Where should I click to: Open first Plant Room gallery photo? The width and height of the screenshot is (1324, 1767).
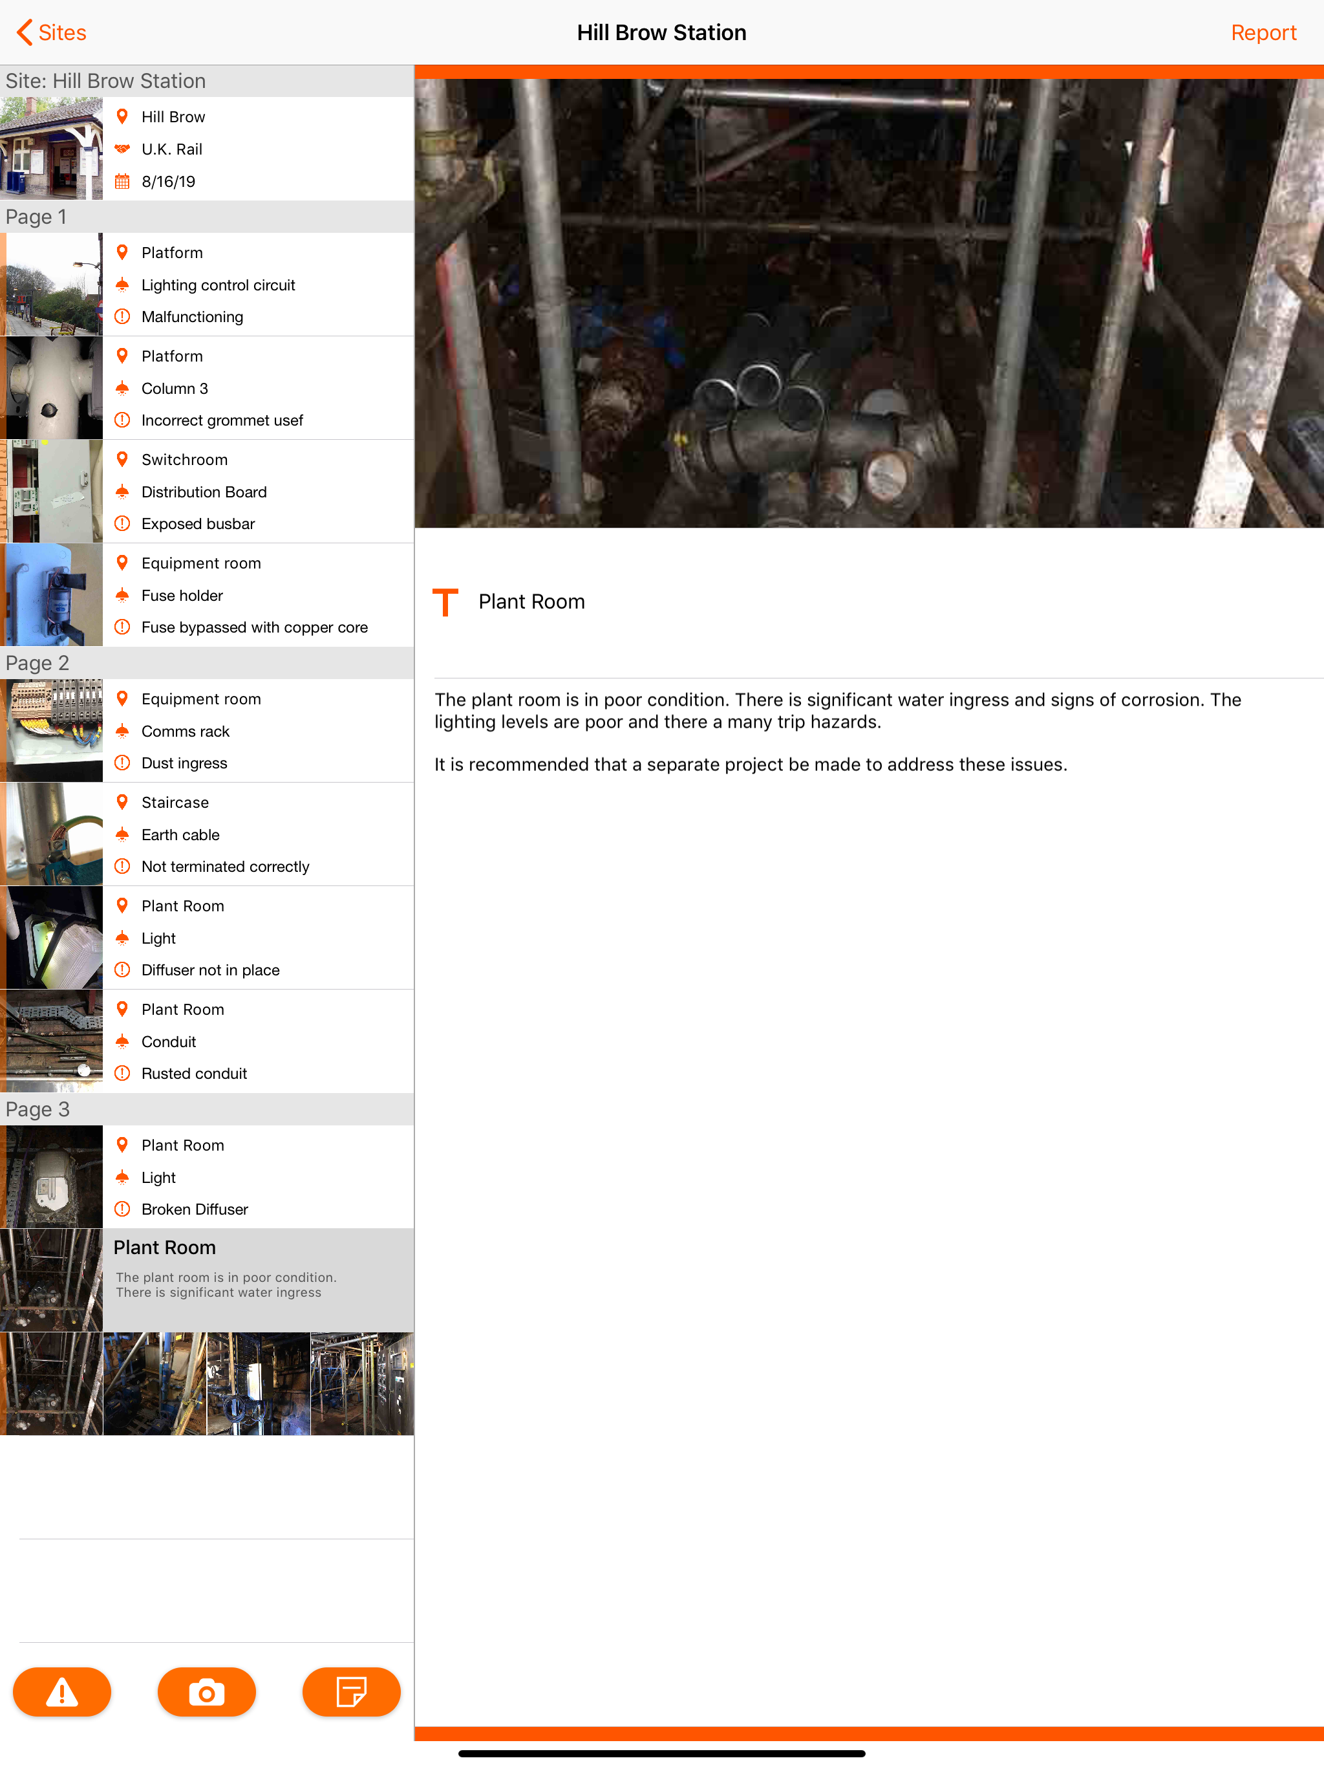coord(52,1383)
